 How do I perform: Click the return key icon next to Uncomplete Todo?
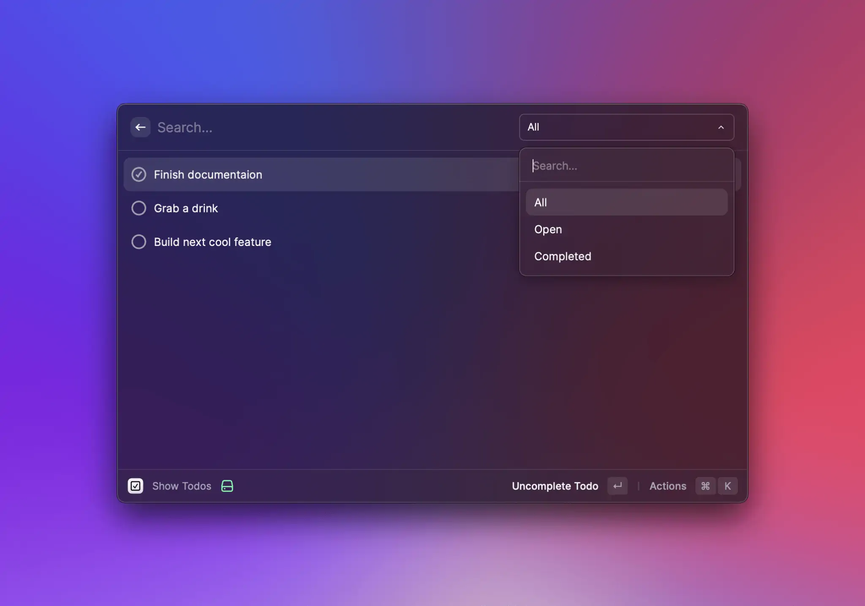click(x=617, y=486)
